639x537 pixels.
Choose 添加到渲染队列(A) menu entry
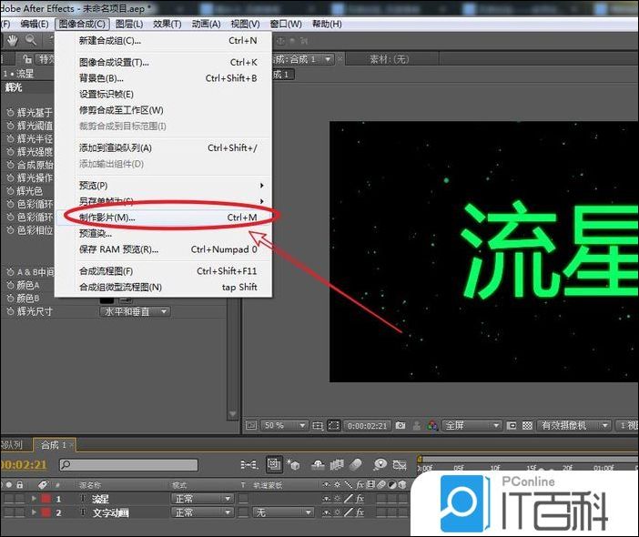tap(164, 147)
